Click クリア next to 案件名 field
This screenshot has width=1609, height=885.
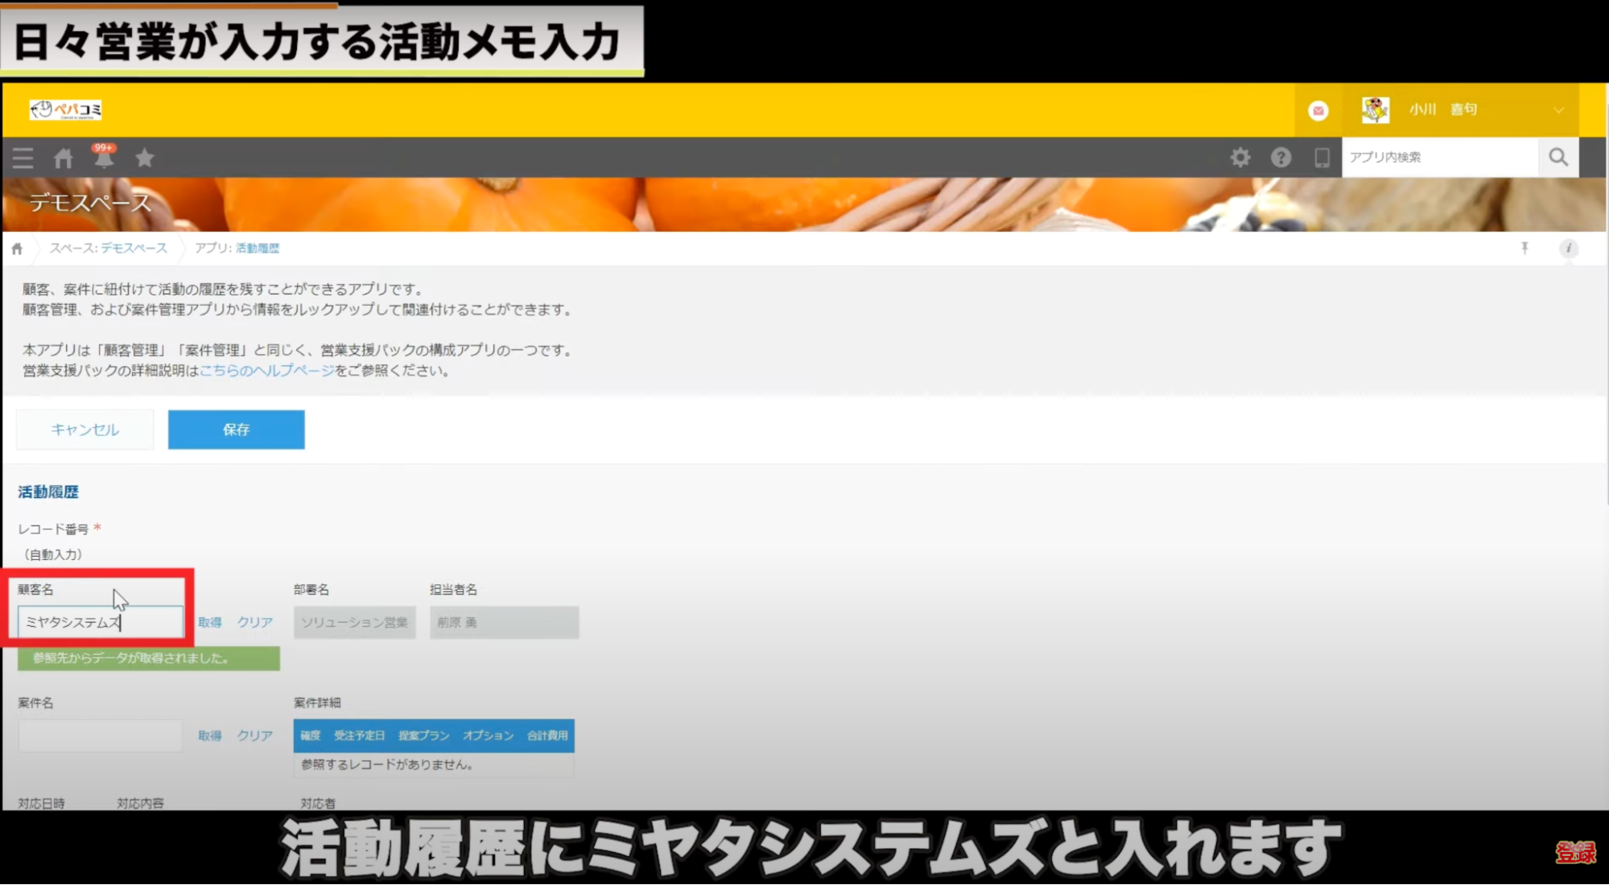pyautogui.click(x=254, y=736)
